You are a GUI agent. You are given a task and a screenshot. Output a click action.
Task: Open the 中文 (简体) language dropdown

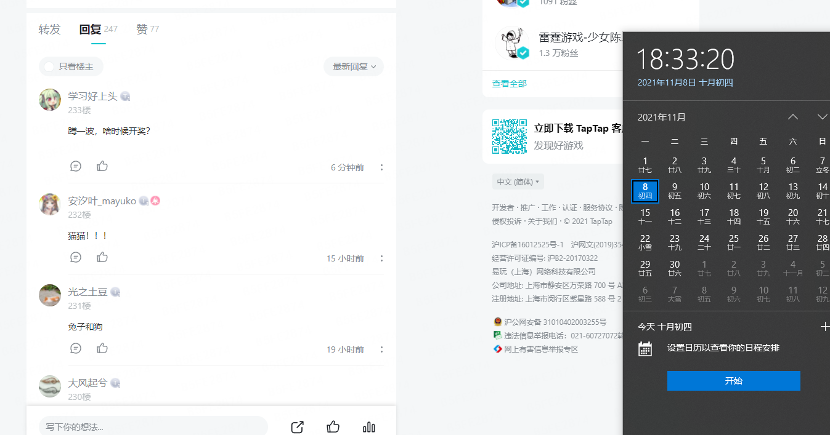click(x=518, y=182)
